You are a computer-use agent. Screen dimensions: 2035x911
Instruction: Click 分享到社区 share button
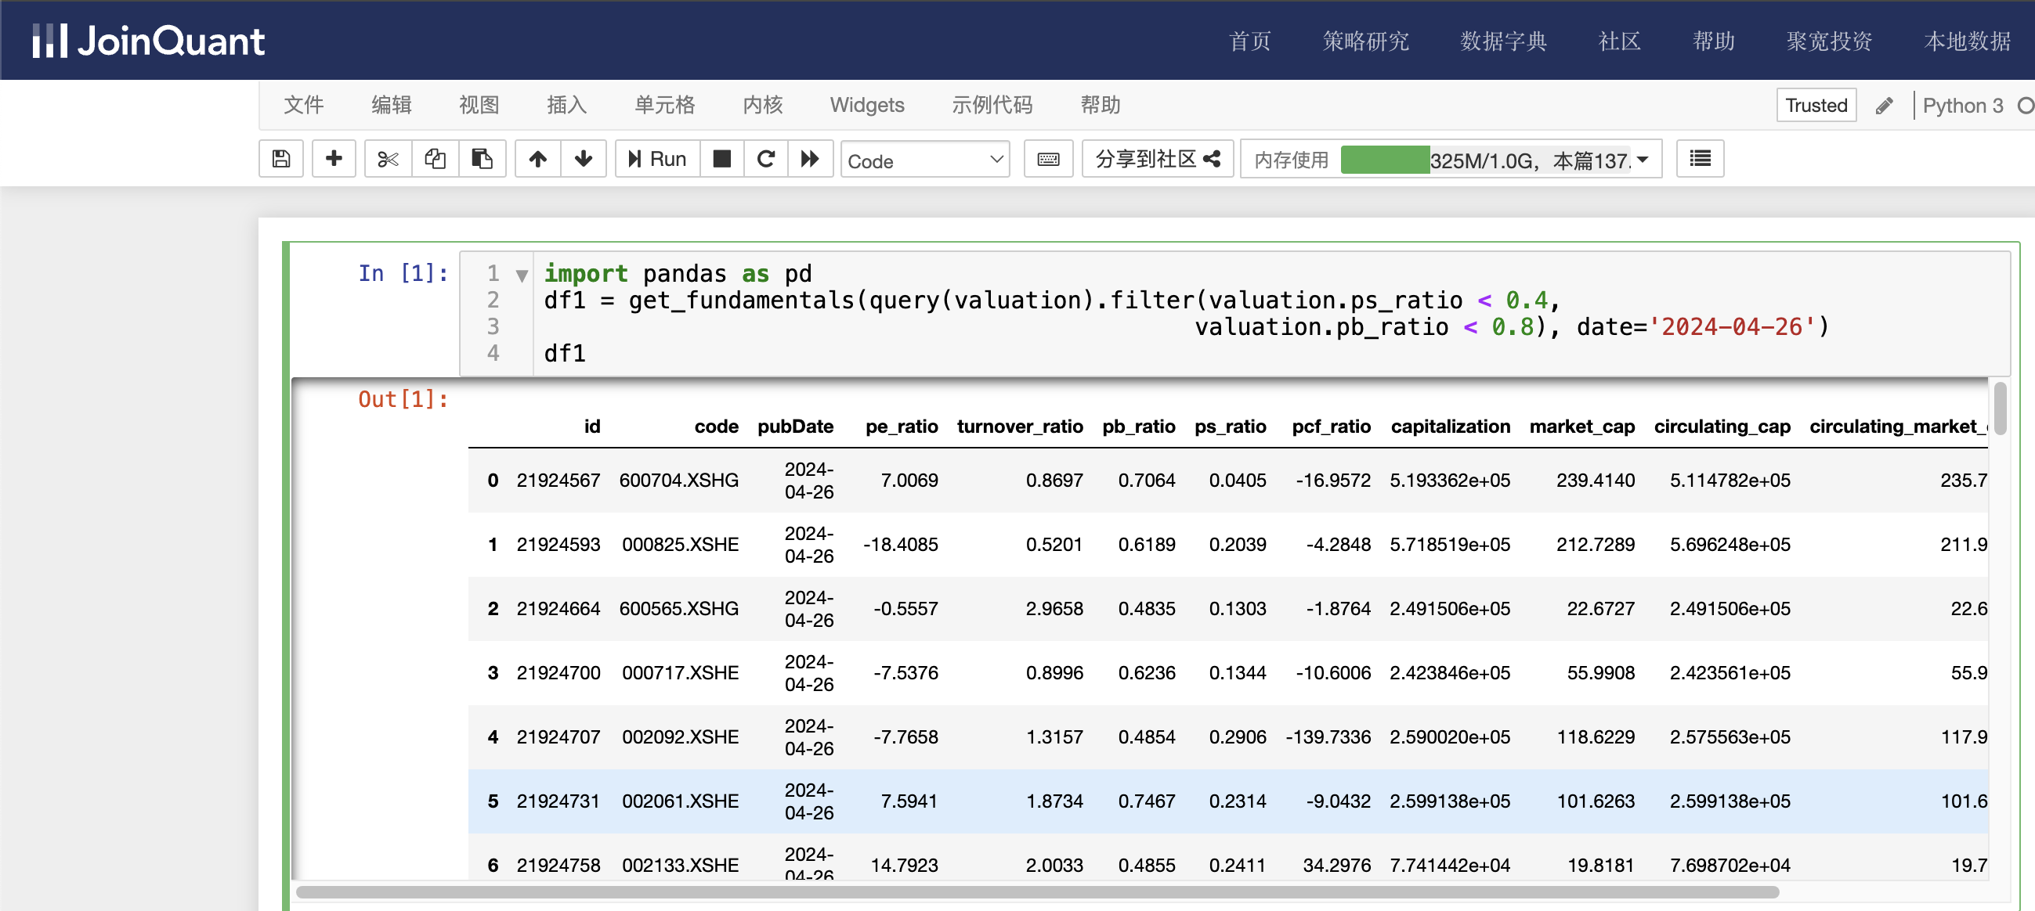1157,160
